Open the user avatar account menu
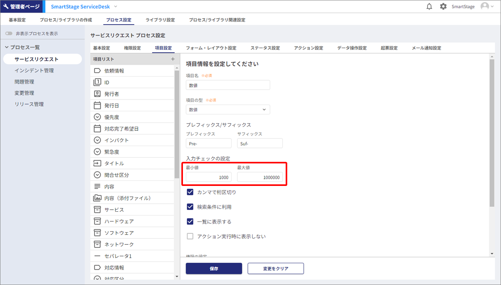501x285 pixels. [486, 7]
